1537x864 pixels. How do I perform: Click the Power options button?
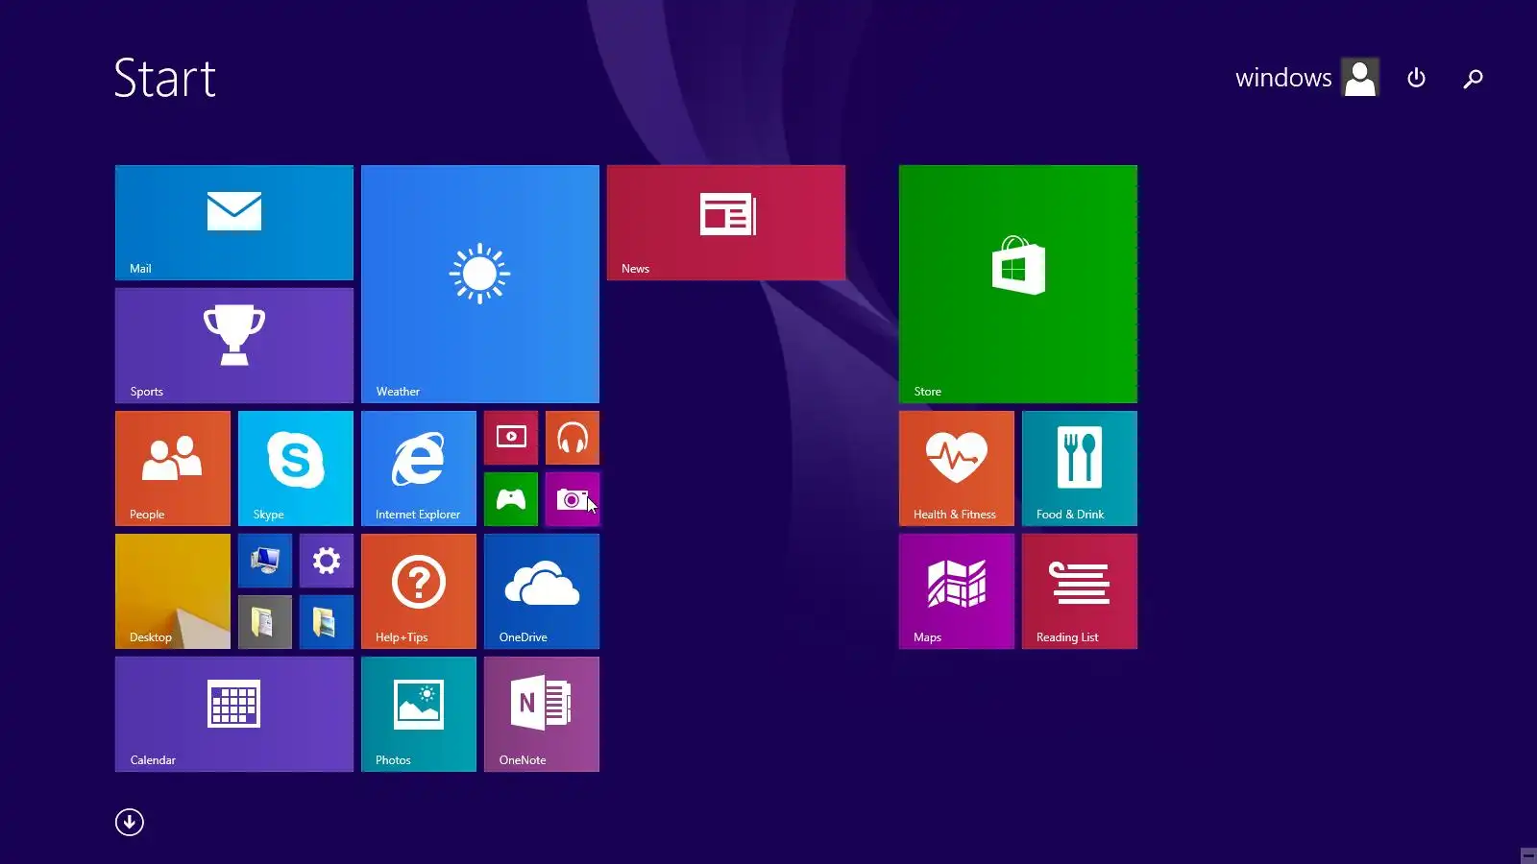(1416, 78)
